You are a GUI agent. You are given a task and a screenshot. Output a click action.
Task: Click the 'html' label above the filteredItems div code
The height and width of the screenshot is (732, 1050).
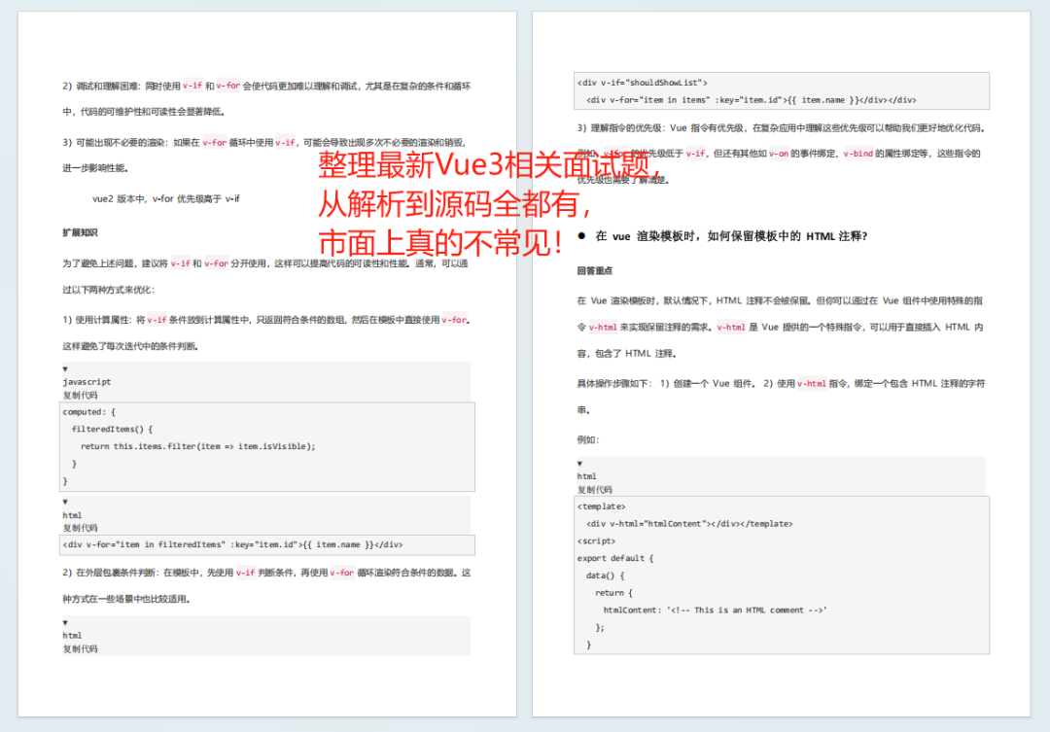72,515
